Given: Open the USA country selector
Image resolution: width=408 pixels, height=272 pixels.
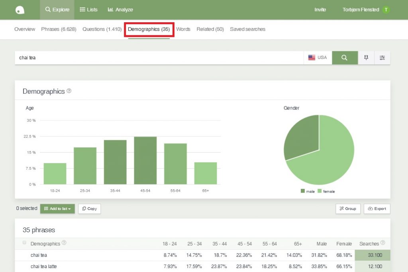Looking at the screenshot, I should tap(318, 57).
